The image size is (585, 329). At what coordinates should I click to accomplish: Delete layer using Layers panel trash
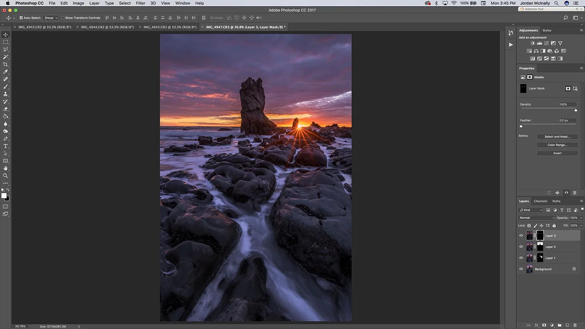point(575,325)
